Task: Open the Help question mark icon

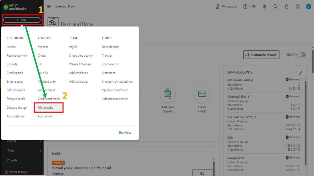Action: point(245,7)
